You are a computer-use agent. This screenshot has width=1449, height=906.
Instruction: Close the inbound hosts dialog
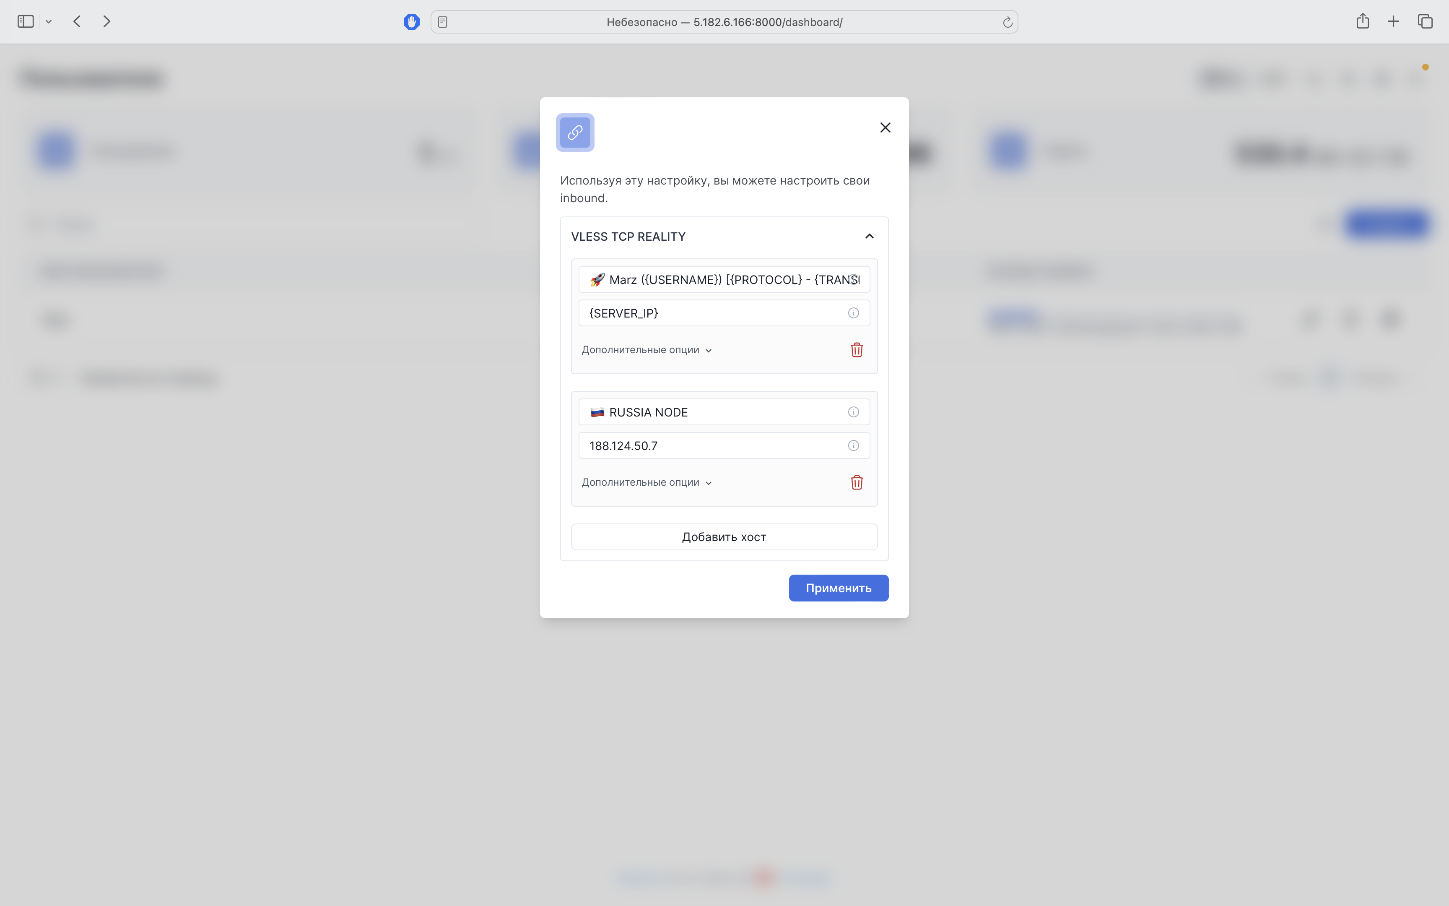[x=885, y=128]
